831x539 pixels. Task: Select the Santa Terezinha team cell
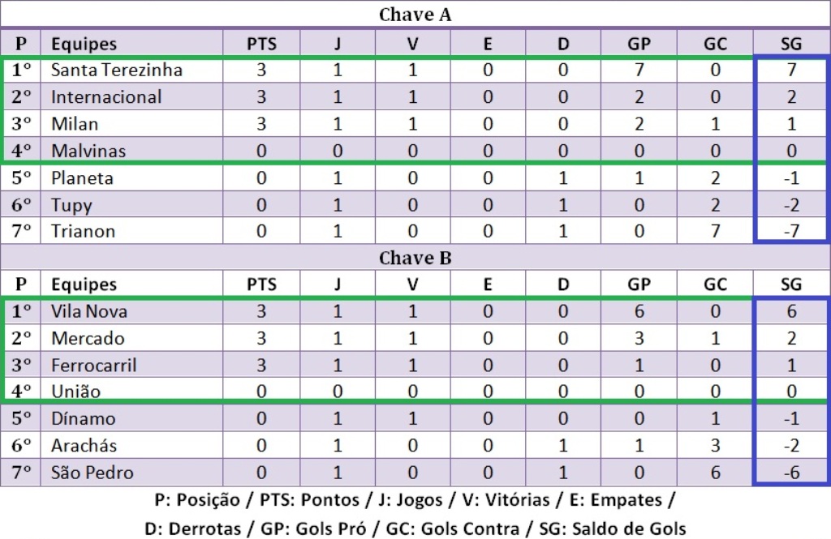pos(116,70)
